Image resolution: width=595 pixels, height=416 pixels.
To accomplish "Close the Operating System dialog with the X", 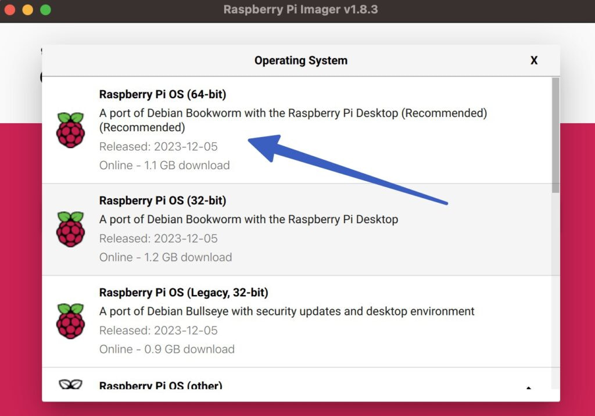I will 533,60.
